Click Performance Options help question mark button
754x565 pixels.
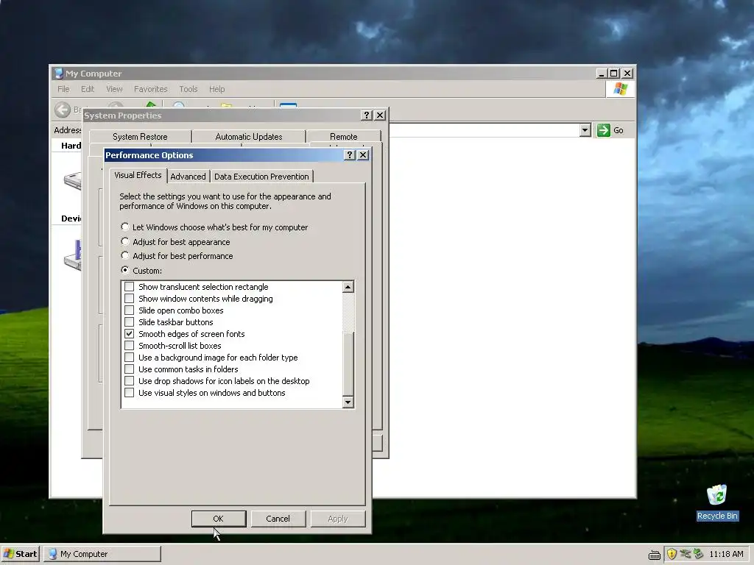point(350,154)
